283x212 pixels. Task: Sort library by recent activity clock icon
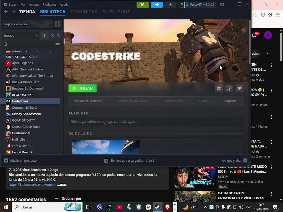click(x=52, y=35)
